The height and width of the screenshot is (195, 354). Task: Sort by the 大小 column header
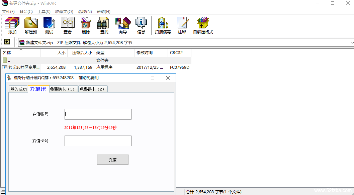tap(54, 53)
